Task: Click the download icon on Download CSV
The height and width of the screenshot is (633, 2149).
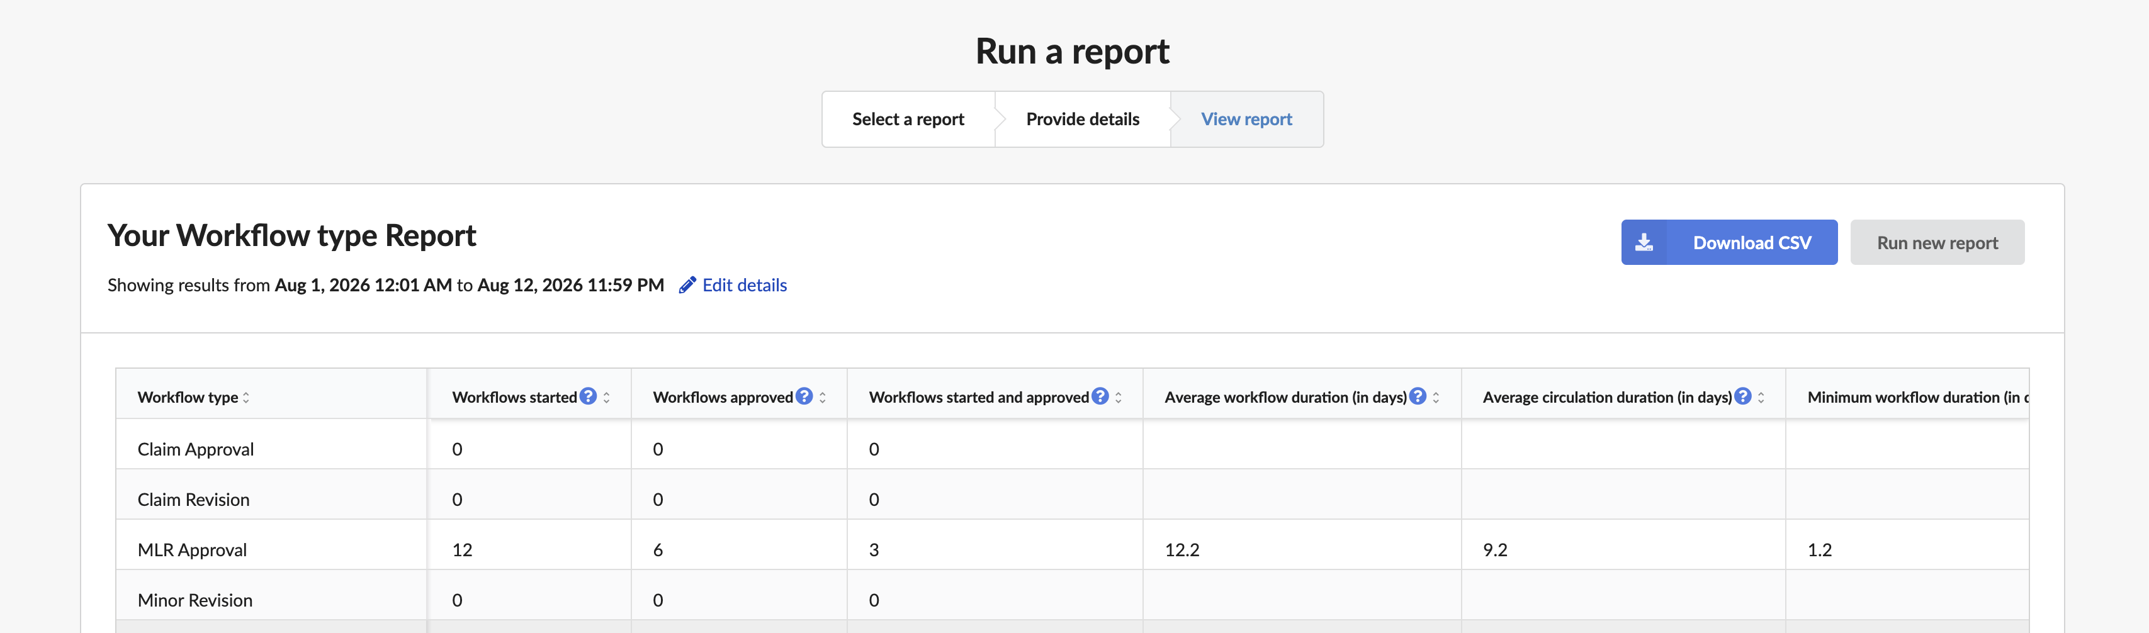Action: tap(1644, 243)
